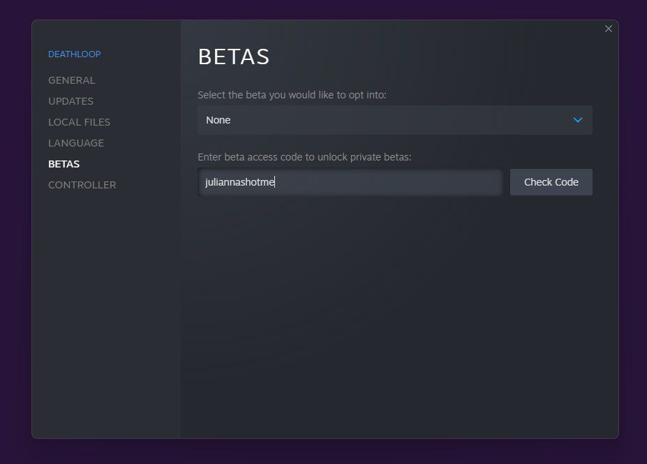The height and width of the screenshot is (464, 647).
Task: Click the 'Enter beta access code' label
Action: (304, 157)
